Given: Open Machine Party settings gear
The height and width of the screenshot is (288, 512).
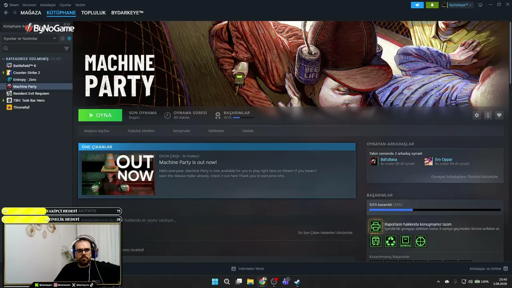Looking at the screenshot, I should (x=477, y=115).
